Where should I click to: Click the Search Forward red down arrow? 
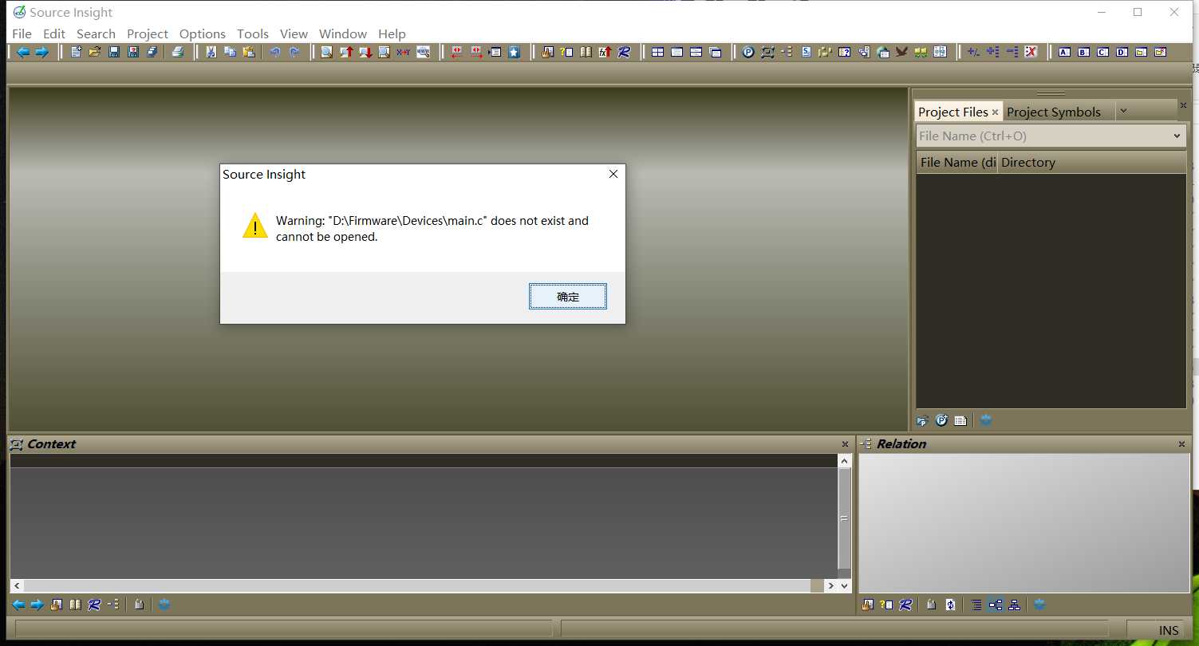coord(365,52)
